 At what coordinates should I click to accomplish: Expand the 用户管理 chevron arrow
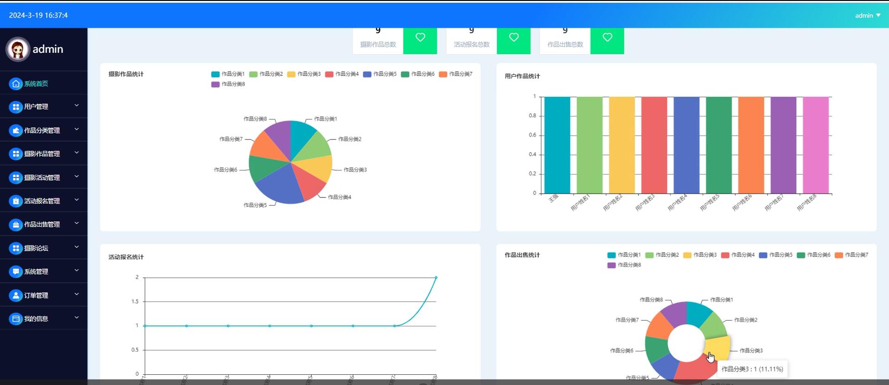point(77,106)
